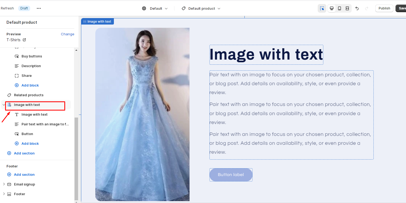Click the globe icon beside Default
This screenshot has height=203, width=406.
click(144, 8)
